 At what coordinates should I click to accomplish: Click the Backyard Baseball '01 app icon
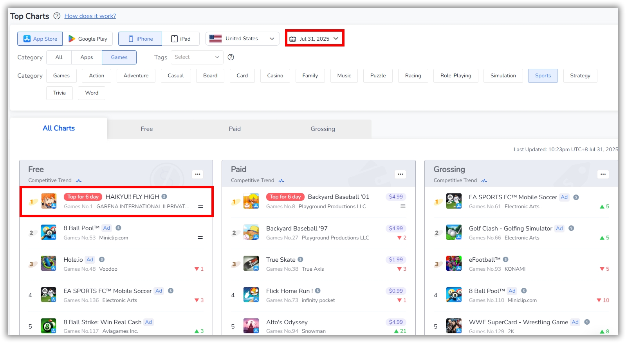[251, 201]
